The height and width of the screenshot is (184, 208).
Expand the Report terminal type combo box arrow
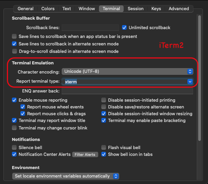190,82
